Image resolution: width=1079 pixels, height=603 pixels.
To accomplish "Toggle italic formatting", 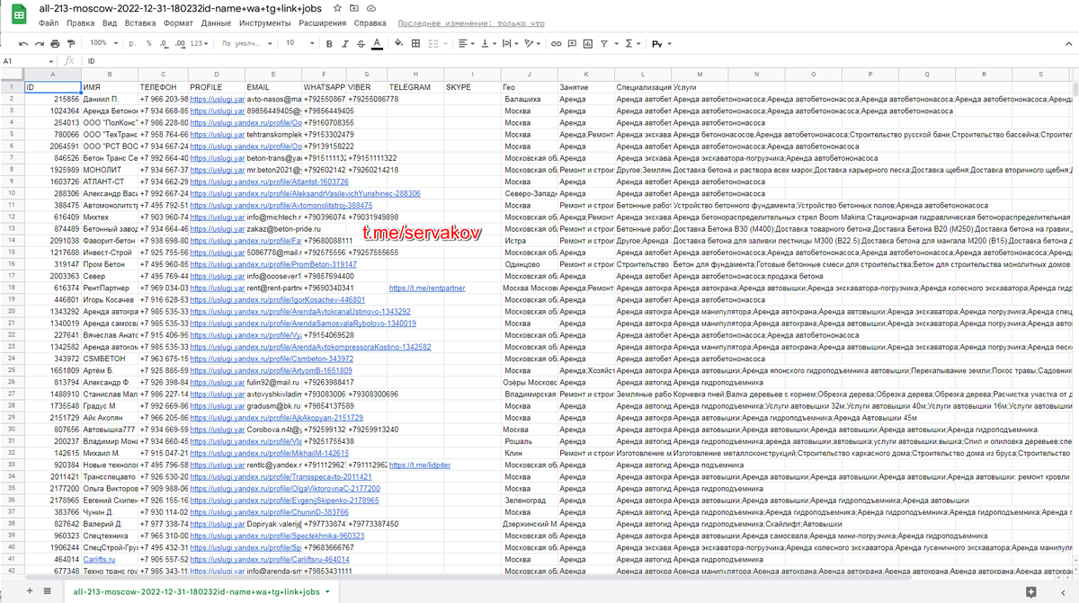I will point(345,43).
